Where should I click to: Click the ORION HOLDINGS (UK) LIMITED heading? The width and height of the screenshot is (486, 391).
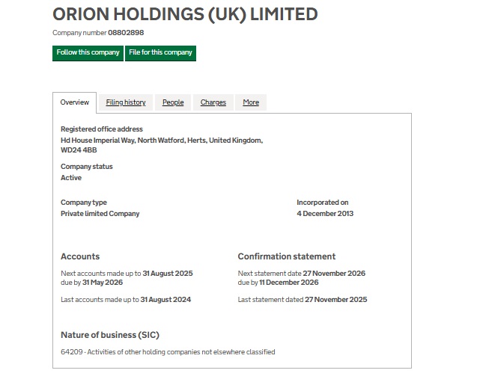185,14
